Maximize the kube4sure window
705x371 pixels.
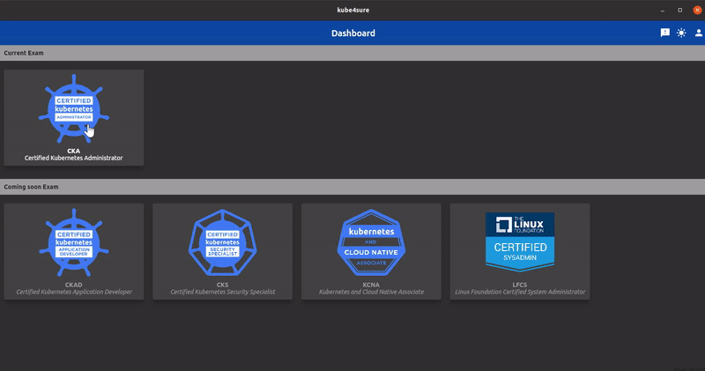pyautogui.click(x=679, y=10)
